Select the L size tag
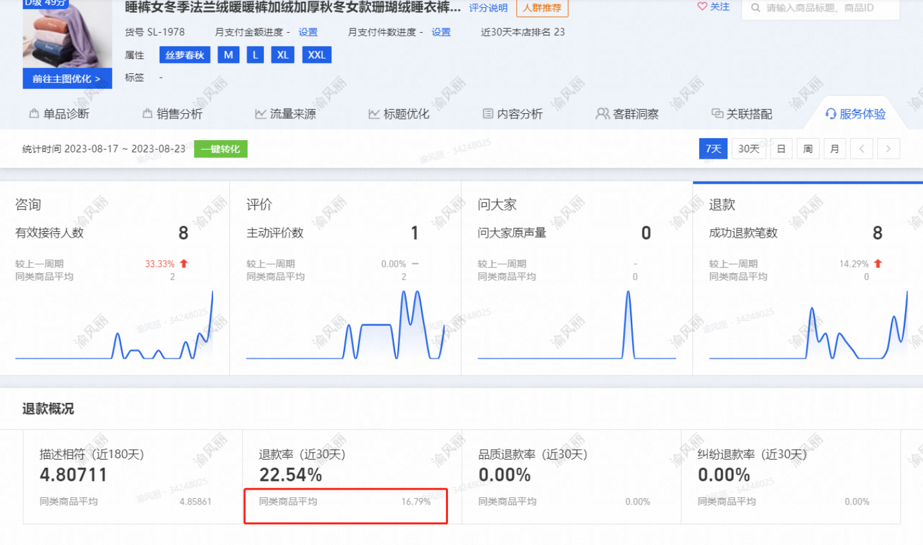 click(x=256, y=55)
